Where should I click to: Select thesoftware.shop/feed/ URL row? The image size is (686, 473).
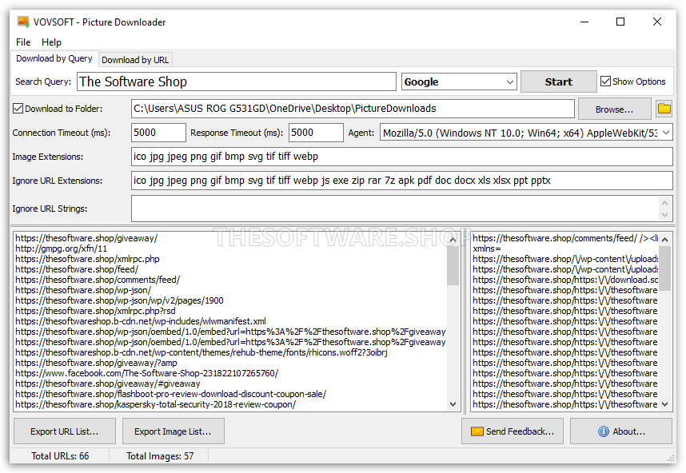(x=77, y=269)
